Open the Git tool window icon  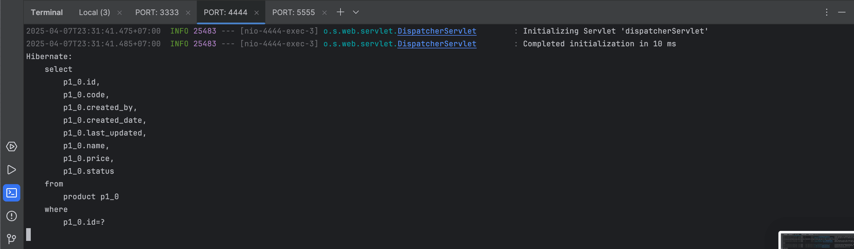pyautogui.click(x=12, y=238)
